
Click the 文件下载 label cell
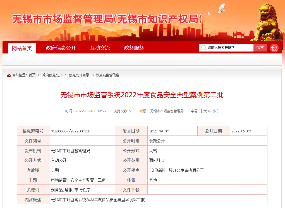pyautogui.click(x=131, y=190)
